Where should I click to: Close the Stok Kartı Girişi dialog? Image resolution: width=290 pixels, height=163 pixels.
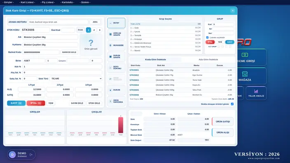tap(232, 11)
